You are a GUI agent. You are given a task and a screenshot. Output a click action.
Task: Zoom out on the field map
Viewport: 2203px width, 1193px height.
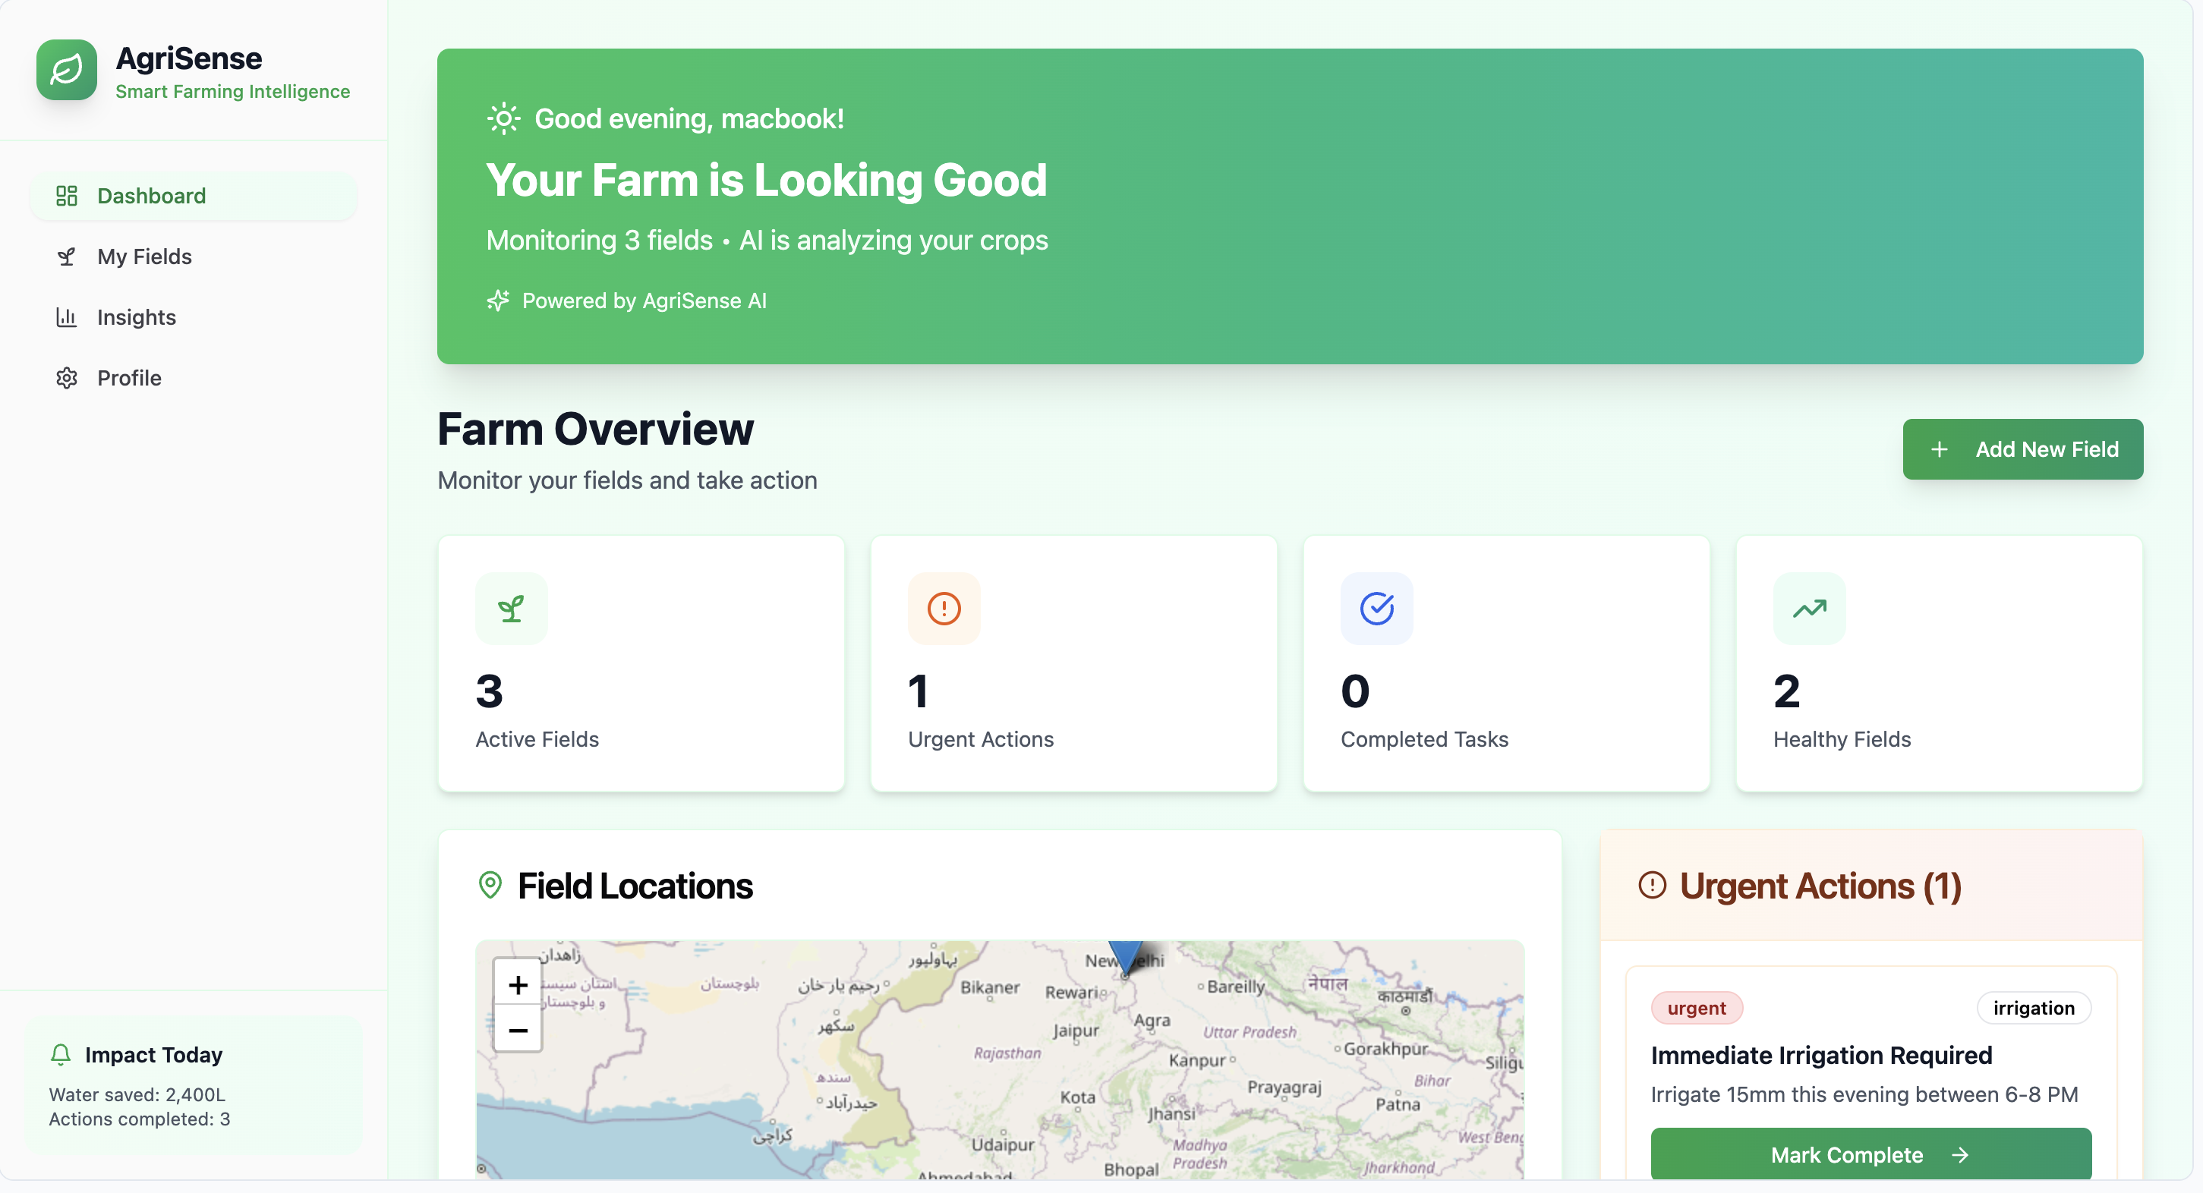click(x=518, y=1030)
